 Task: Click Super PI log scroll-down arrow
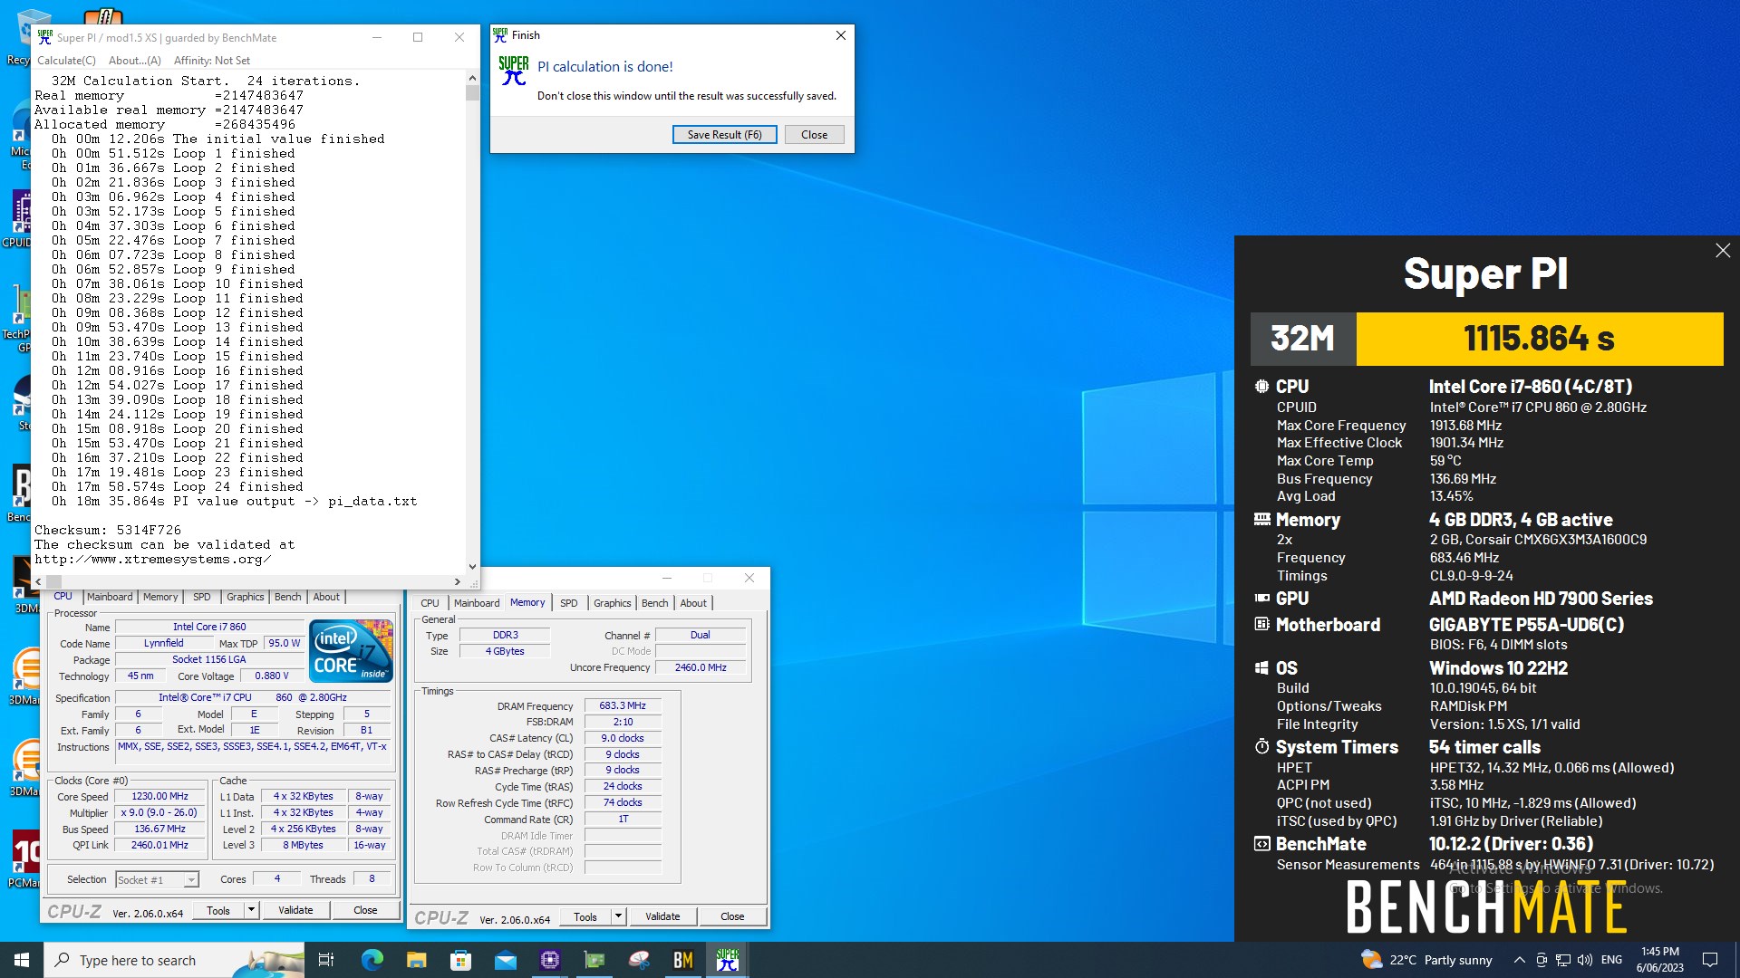[472, 566]
